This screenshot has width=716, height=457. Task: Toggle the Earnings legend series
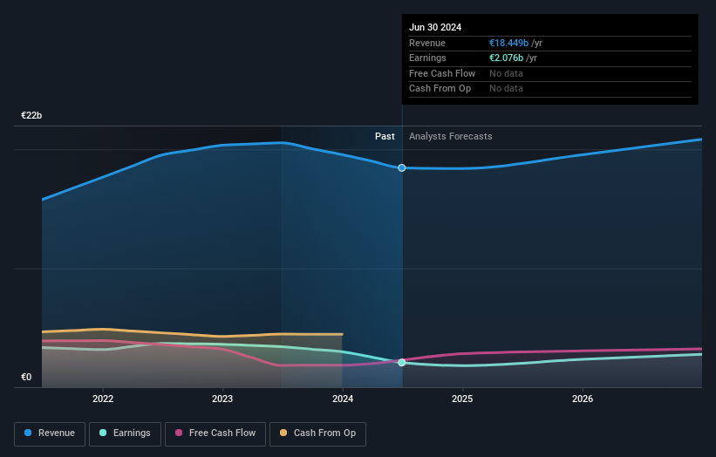[x=125, y=433]
